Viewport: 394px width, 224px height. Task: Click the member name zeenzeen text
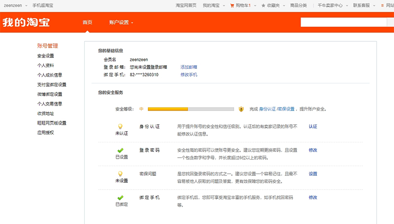pos(139,59)
